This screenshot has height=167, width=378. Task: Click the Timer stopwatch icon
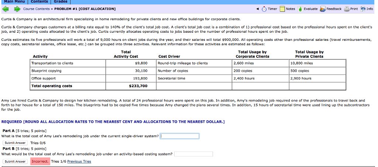(264, 9)
